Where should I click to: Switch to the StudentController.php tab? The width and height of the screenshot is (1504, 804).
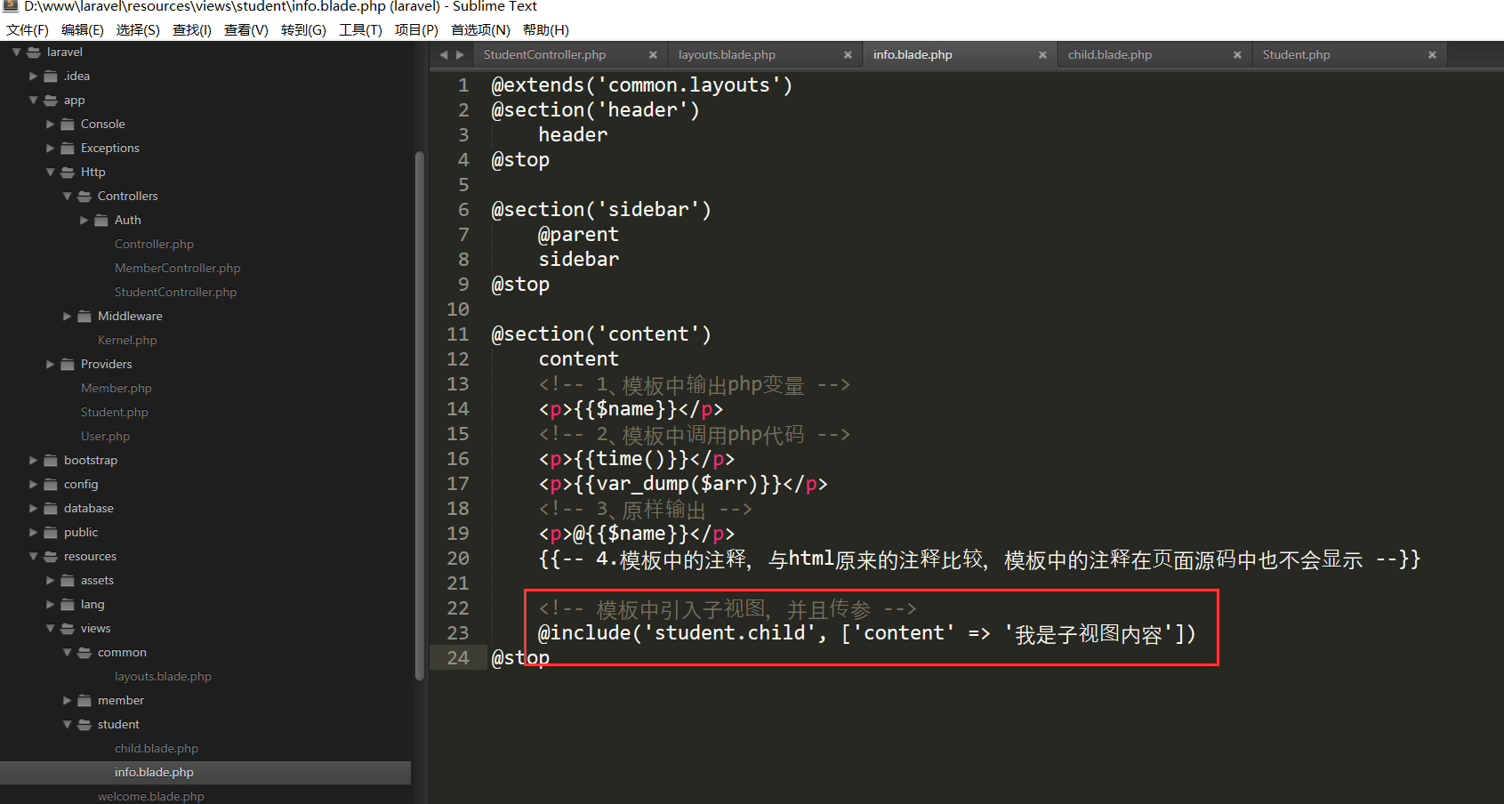click(x=569, y=55)
